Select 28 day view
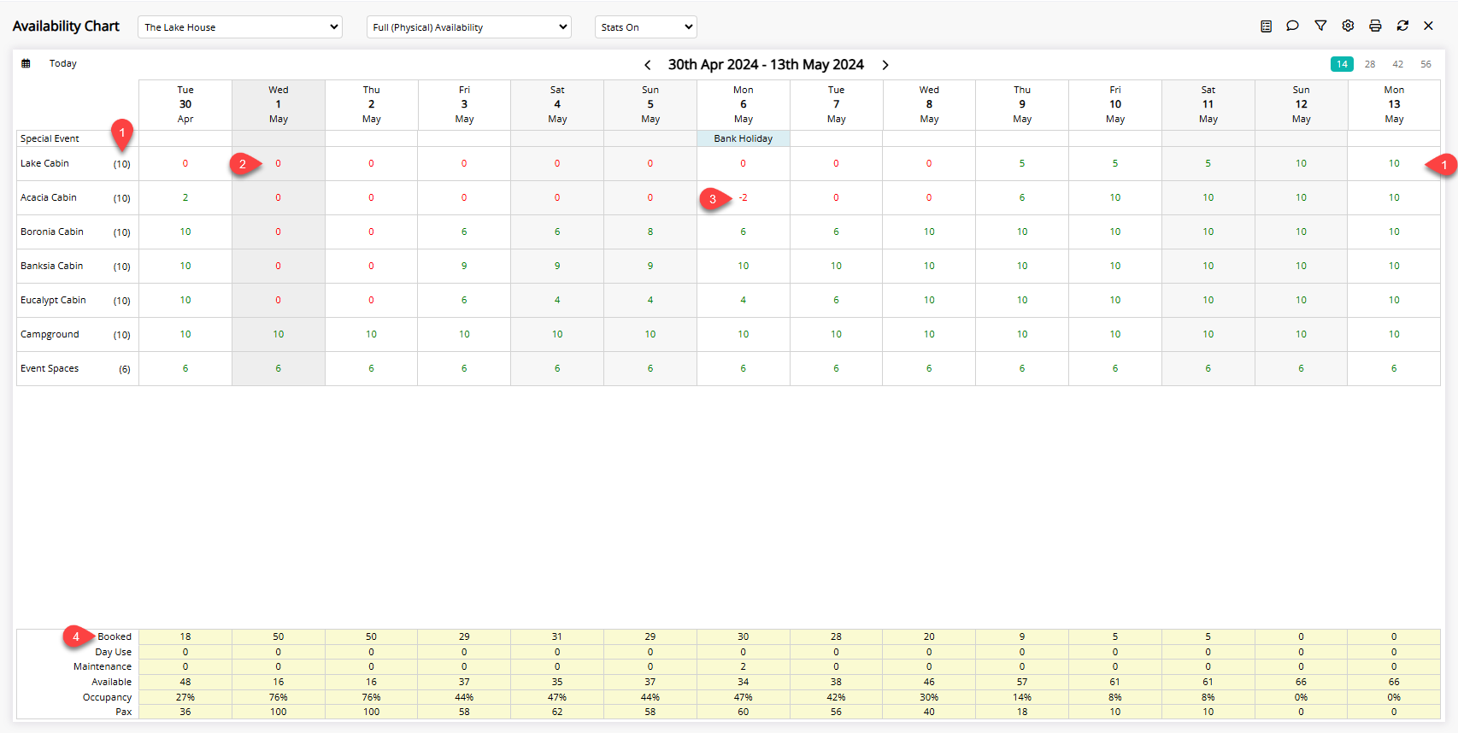The width and height of the screenshot is (1458, 733). (1370, 64)
